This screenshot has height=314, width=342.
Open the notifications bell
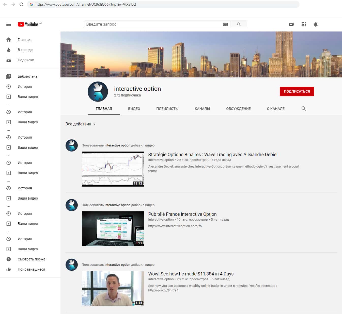point(316,24)
